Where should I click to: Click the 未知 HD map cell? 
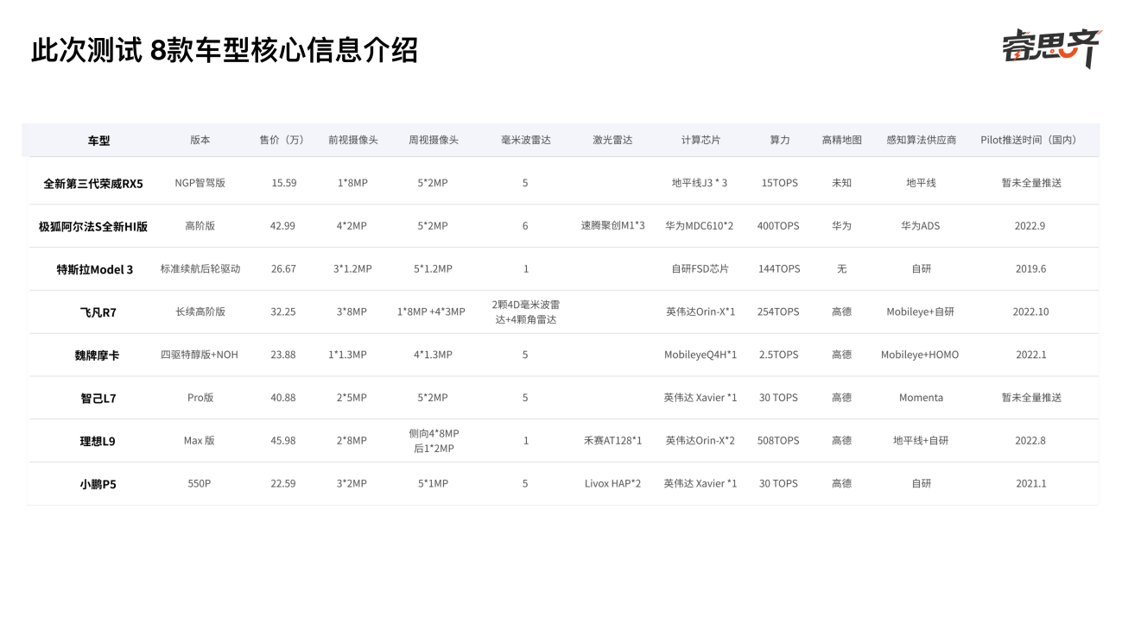click(841, 183)
